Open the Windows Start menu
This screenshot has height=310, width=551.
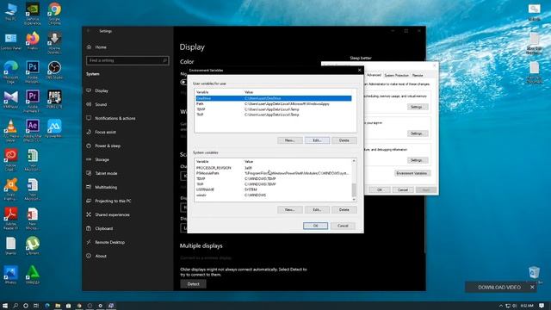5,306
